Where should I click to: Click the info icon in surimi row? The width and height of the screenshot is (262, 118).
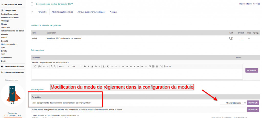tap(249, 38)
